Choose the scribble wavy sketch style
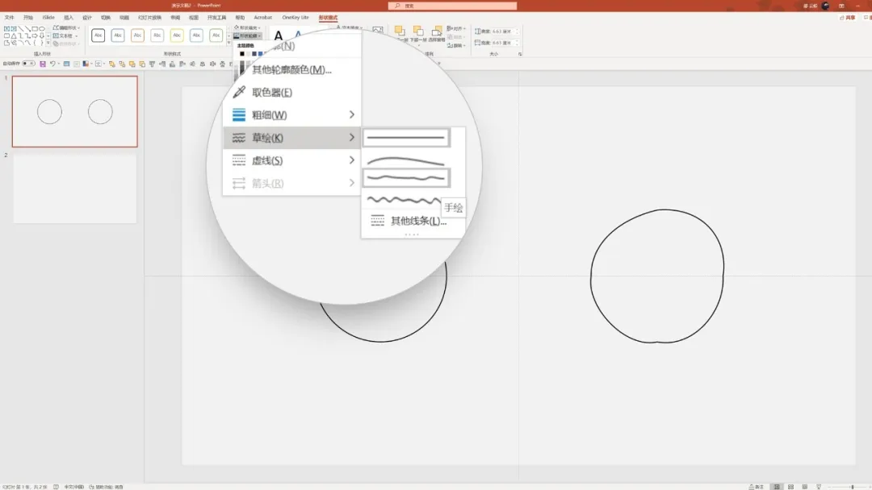Viewport: 872px width, 490px height. pyautogui.click(x=404, y=200)
